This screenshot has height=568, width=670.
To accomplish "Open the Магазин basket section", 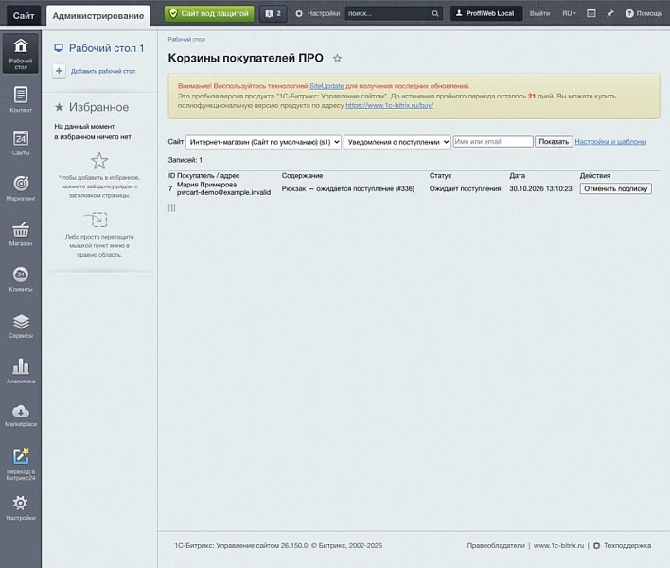I will 21,234.
